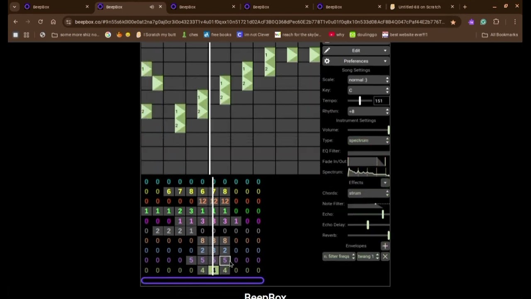The width and height of the screenshot is (531, 299).
Task: Reload the BeepBox page
Action: pos(40,22)
